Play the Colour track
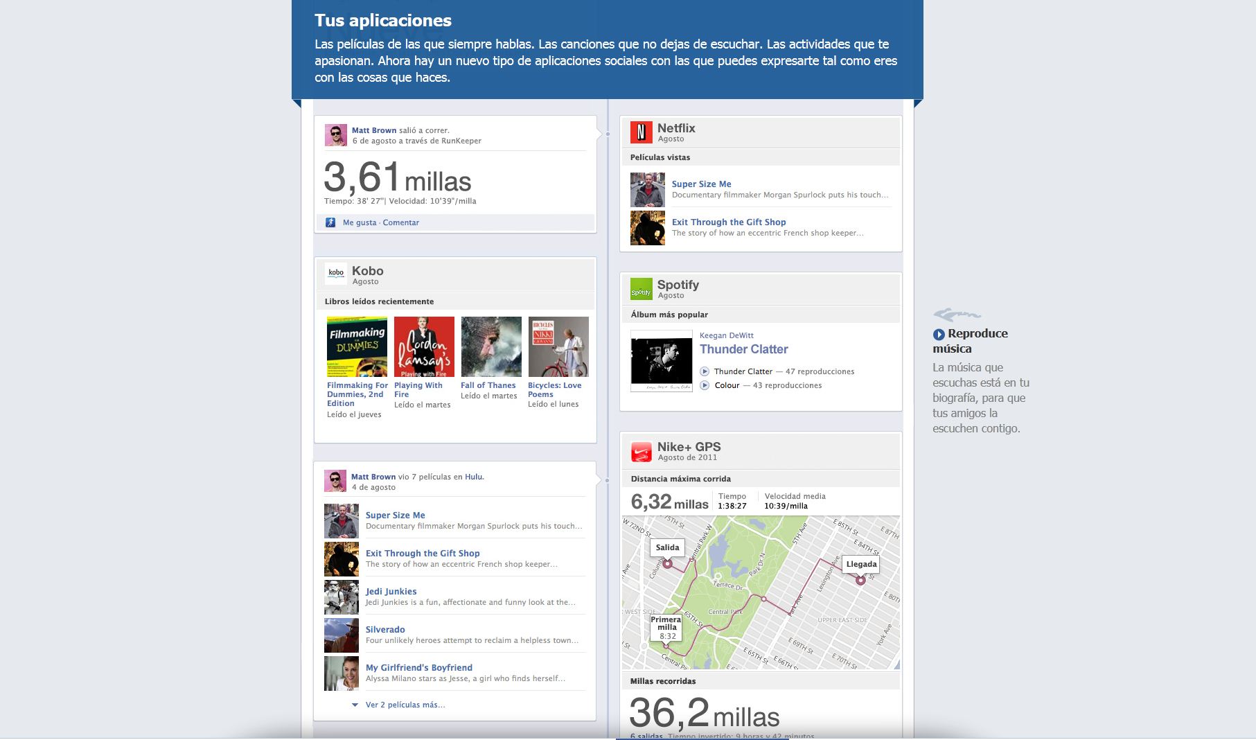1256x740 pixels. [705, 385]
